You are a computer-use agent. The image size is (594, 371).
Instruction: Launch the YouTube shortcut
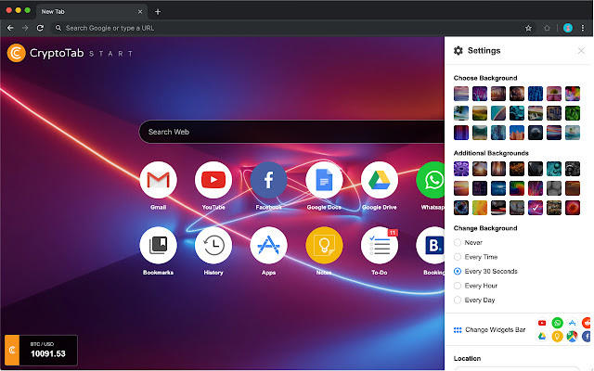click(213, 179)
